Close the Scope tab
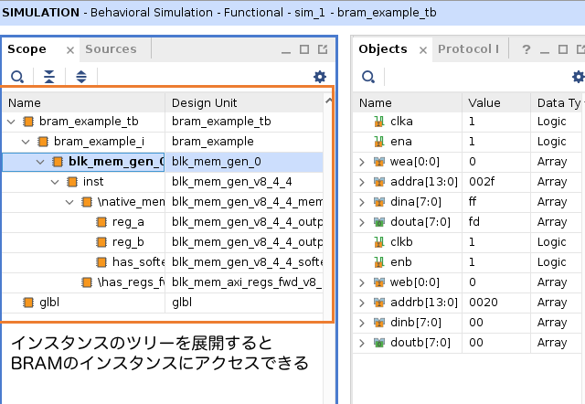Image resolution: width=585 pixels, height=404 pixels. click(x=70, y=49)
